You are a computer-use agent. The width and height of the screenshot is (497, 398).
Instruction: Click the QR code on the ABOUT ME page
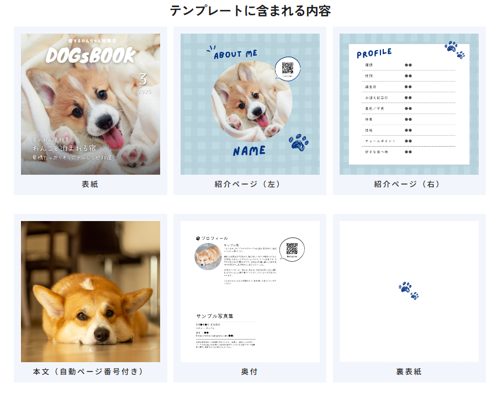287,68
